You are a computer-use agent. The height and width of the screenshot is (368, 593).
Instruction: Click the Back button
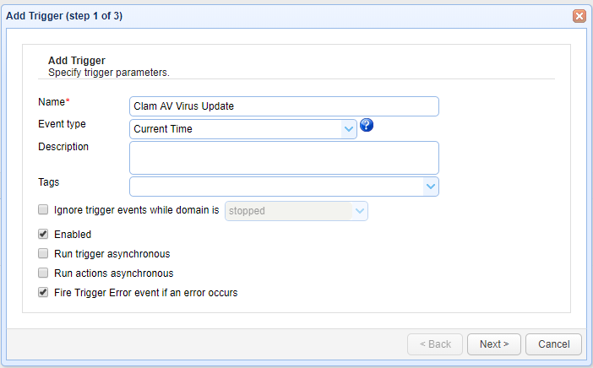(x=435, y=344)
